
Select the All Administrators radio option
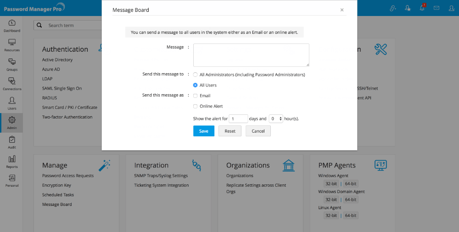click(x=196, y=75)
